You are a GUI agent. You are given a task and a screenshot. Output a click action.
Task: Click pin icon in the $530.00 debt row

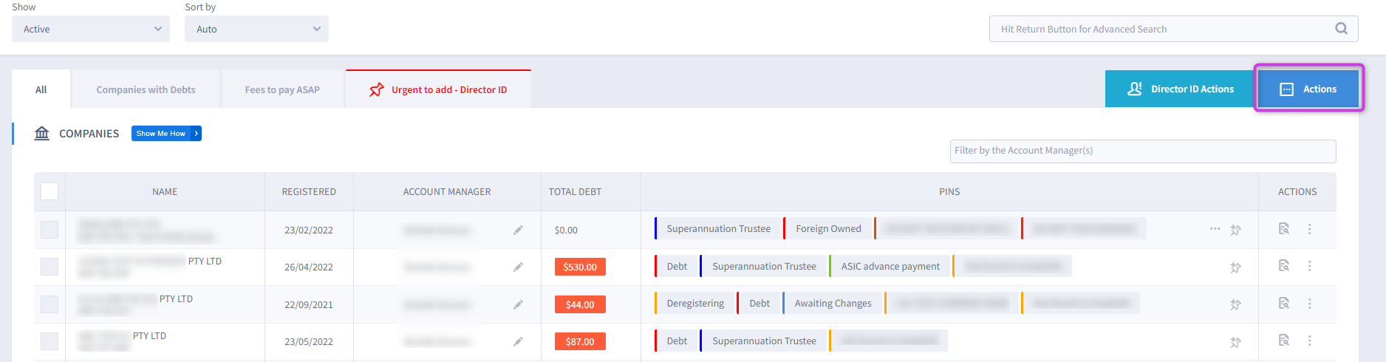pos(1235,267)
